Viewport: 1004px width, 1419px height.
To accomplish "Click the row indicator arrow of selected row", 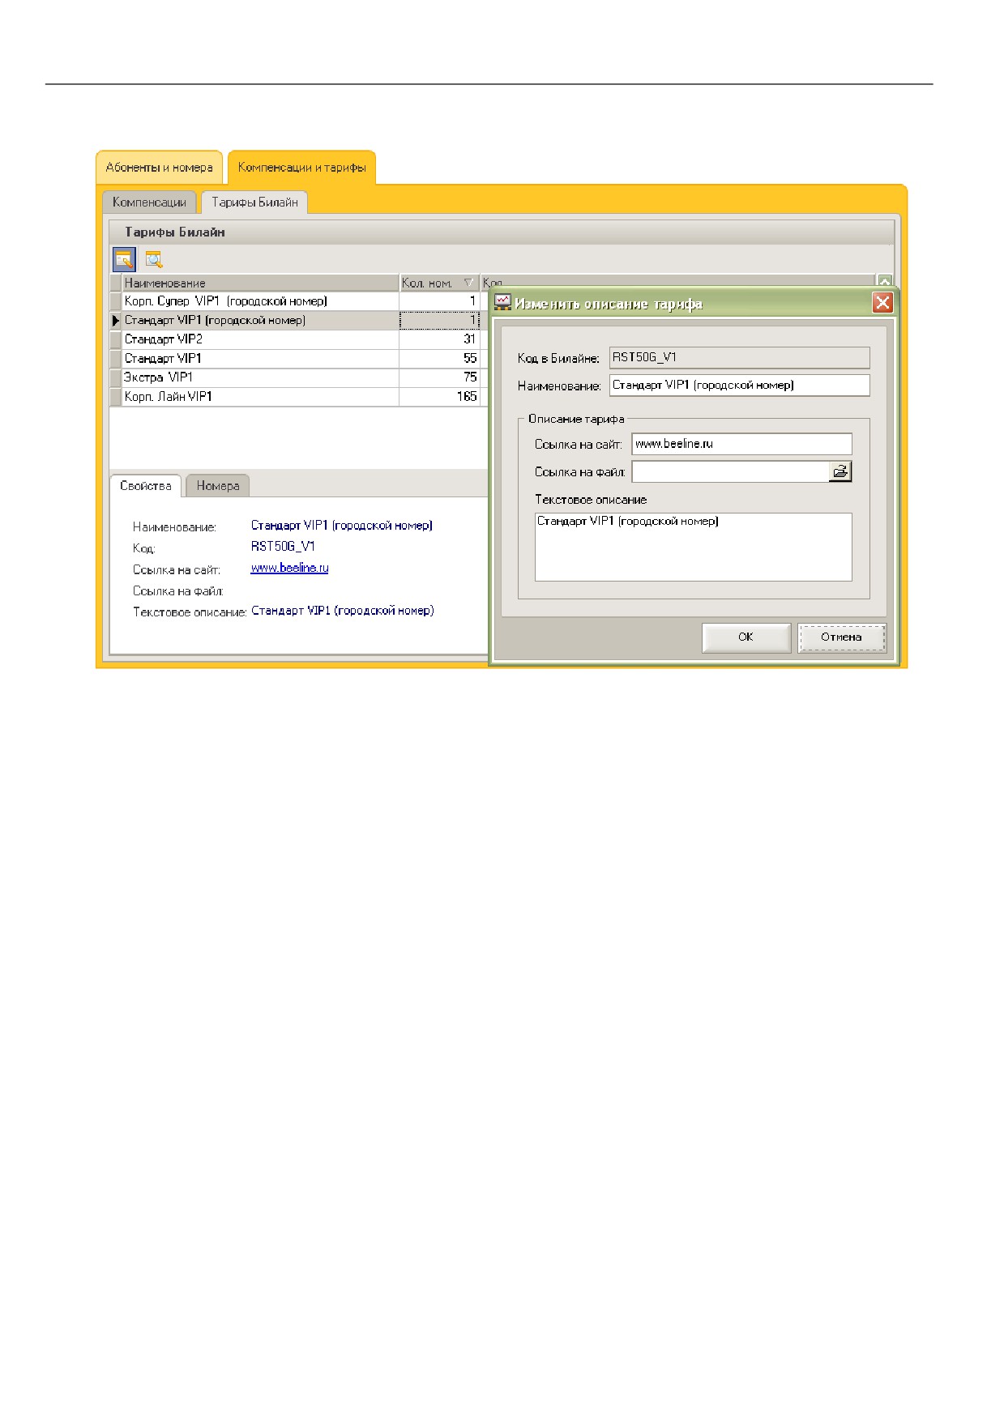I will coord(115,321).
